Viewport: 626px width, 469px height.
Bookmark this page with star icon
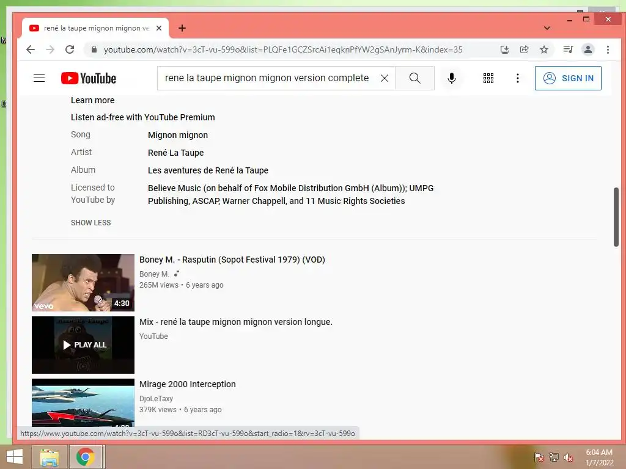[543, 49]
